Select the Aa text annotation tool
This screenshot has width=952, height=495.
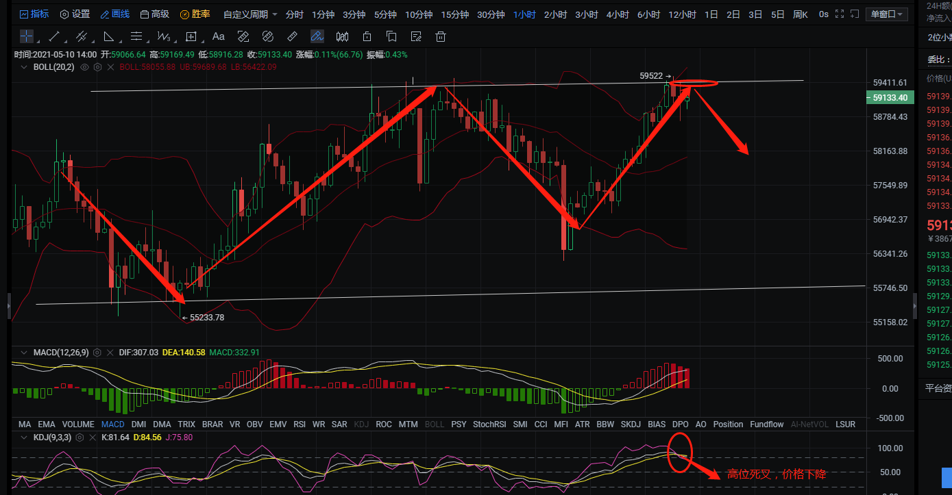pyautogui.click(x=218, y=36)
